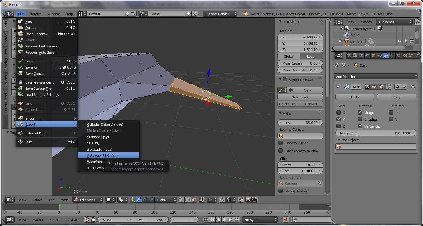Screen dimensions: 423x226
Task: Open the Modifiers wrench tab
Action: (386, 56)
